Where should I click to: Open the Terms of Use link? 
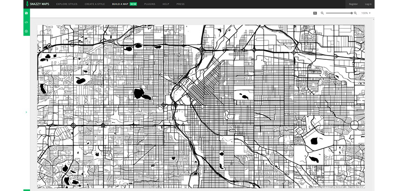tap(340, 187)
